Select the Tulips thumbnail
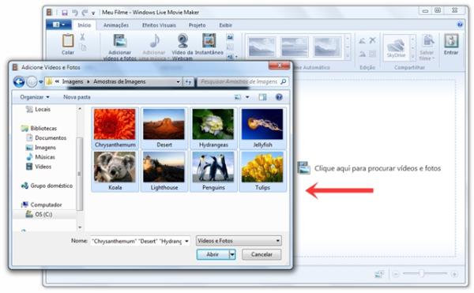Screen dimensions: 474x293 pos(262,171)
